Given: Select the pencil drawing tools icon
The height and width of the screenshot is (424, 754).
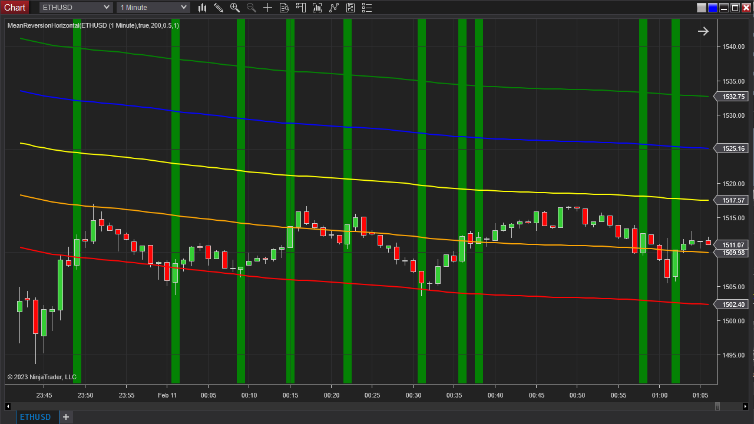Looking at the screenshot, I should (x=219, y=8).
